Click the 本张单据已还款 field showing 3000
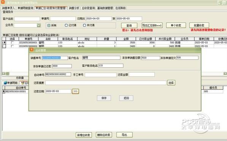This screenshot has width=227, height=141. 62,66
